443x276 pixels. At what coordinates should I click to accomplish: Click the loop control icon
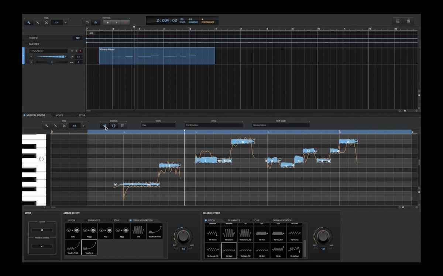click(87, 22)
